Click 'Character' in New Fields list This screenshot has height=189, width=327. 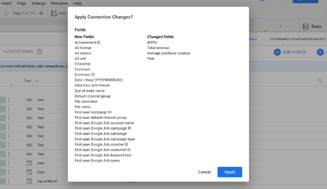(83, 64)
